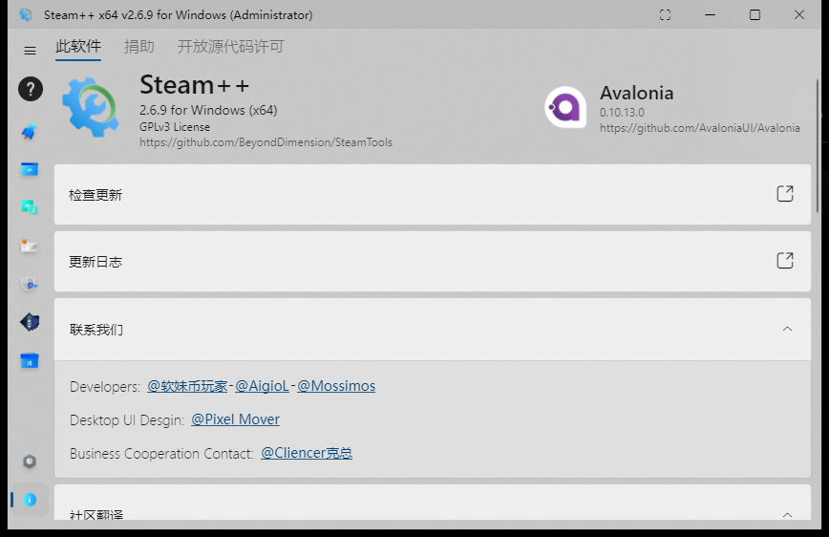The image size is (829, 537).
Task: Collapse the 联系我们 section chevron
Action: [787, 329]
